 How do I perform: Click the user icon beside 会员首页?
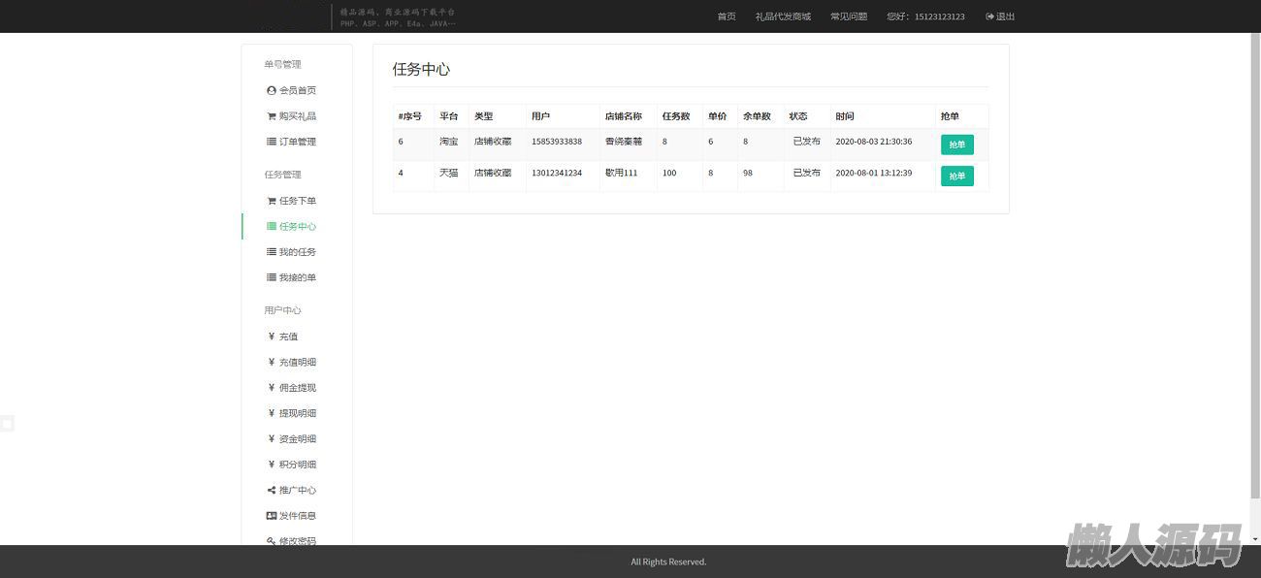pos(272,90)
